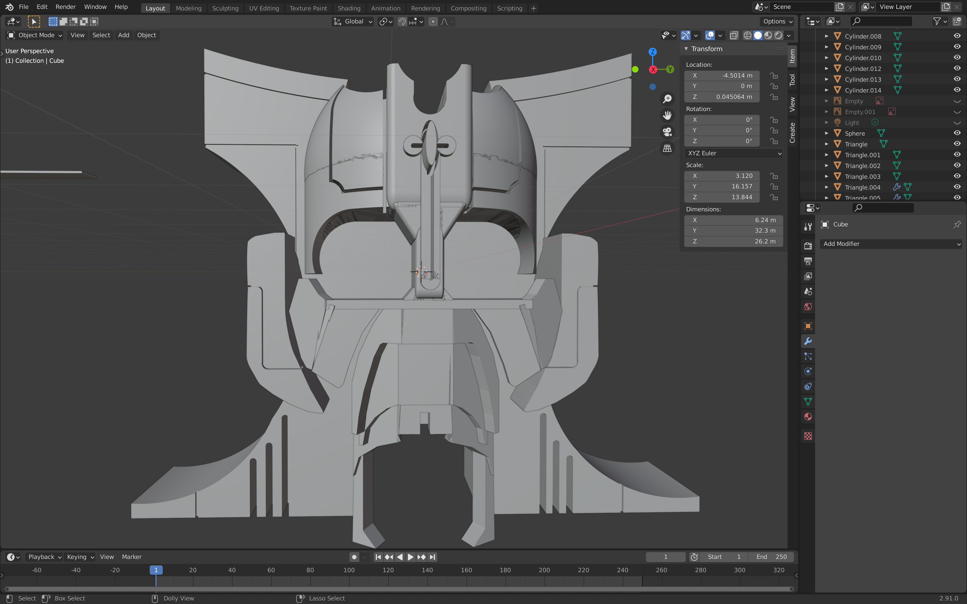Click the Options button in viewport header
Screen dimensions: 967x604
(778, 22)
